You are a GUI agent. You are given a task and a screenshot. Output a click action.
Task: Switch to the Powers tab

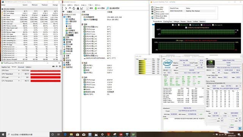183,21
